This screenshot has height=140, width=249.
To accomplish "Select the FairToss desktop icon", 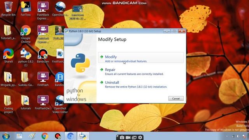I will tap(26, 9).
